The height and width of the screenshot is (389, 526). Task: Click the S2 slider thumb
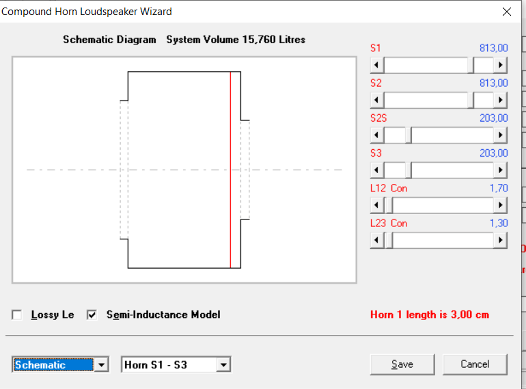tap(471, 100)
